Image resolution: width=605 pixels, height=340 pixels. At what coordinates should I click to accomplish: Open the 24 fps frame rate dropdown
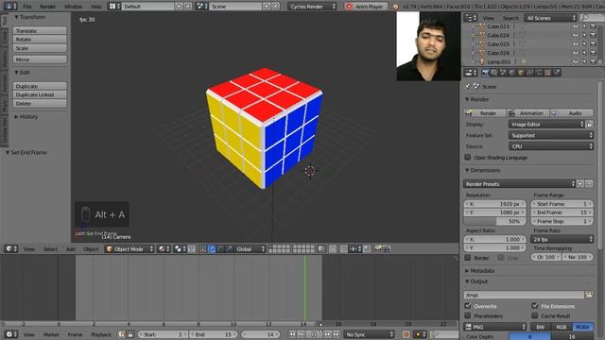[562, 239]
